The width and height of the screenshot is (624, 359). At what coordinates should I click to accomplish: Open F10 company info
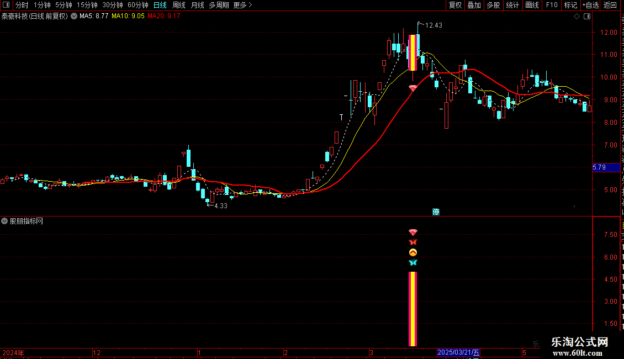pos(552,5)
